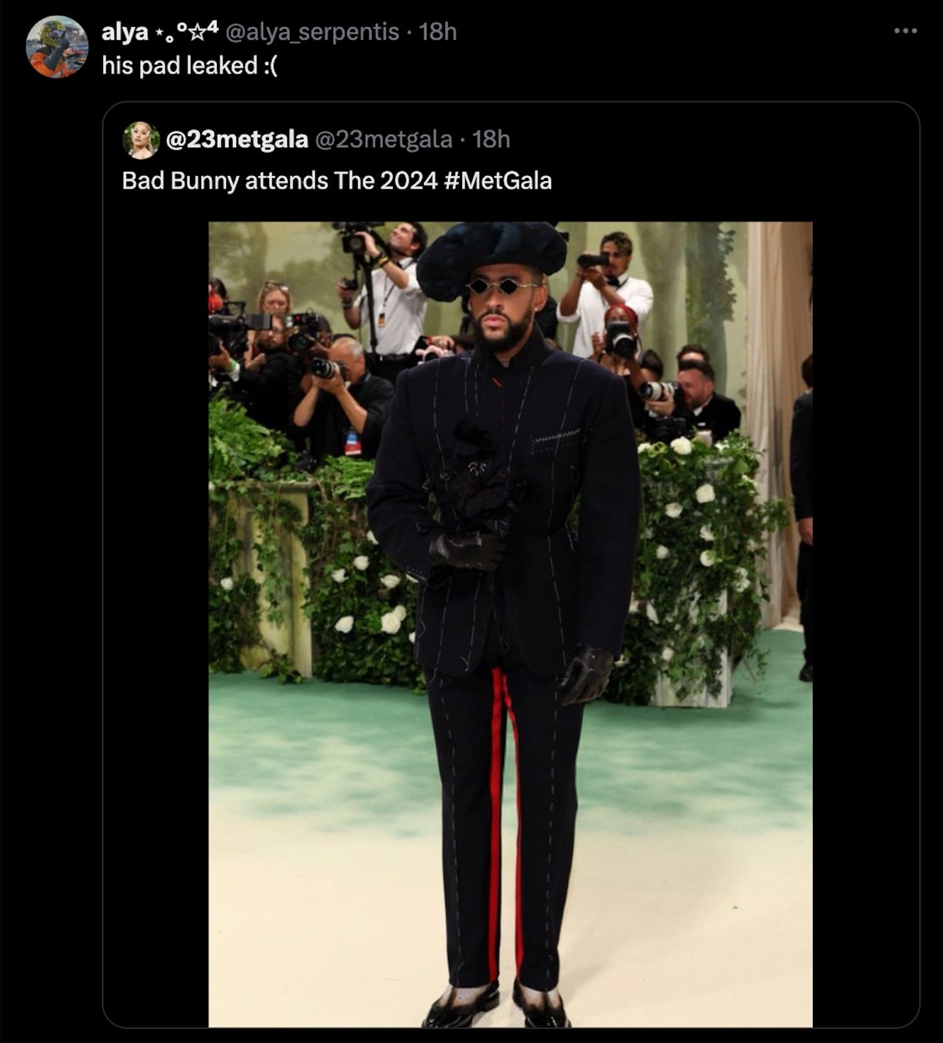Viewport: 943px width, 1043px height.
Task: Open the #MetGala hashtag
Action: point(498,181)
